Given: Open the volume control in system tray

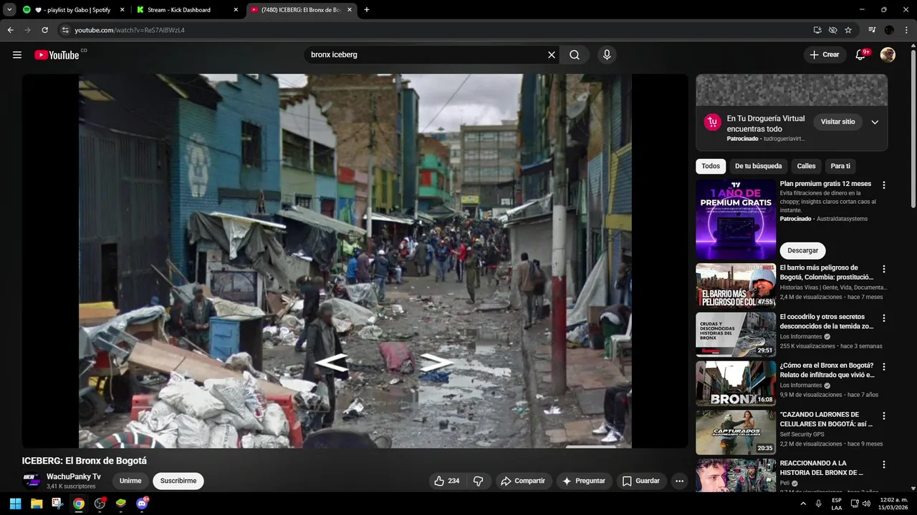Looking at the screenshot, I should (x=865, y=504).
